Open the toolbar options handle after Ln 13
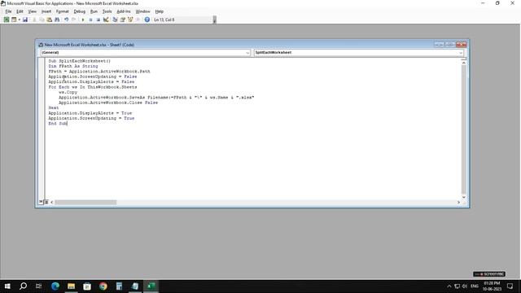The height and width of the screenshot is (293, 521). click(x=214, y=20)
